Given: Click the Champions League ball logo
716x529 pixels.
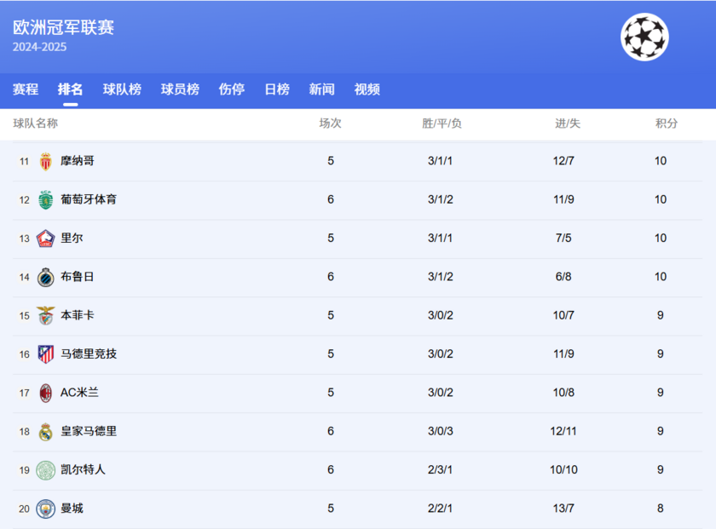Looking at the screenshot, I should 645,37.
